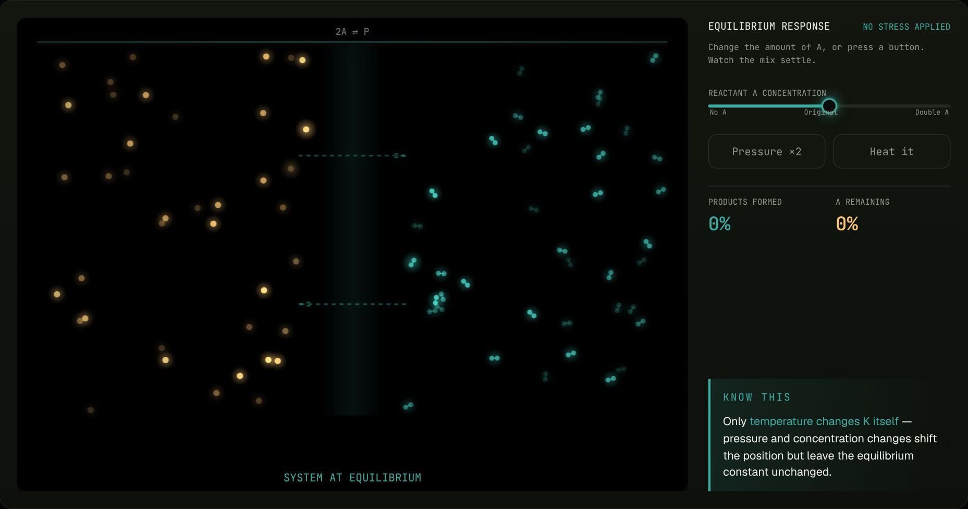
Task: Set slider to the Double A end
Action: coord(949,106)
